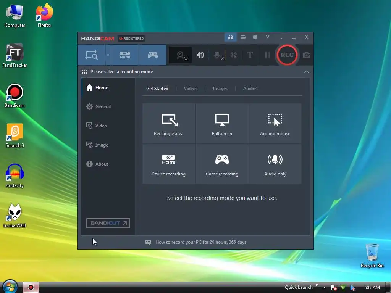Click the taskbar clock 2:05 AM
The height and width of the screenshot is (293, 391).
372,288
